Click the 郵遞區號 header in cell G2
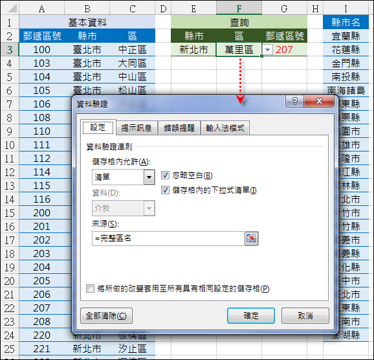The height and width of the screenshot is (360, 374). pos(284,36)
